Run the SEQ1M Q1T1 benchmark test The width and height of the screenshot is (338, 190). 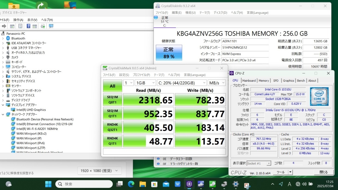[112, 113]
